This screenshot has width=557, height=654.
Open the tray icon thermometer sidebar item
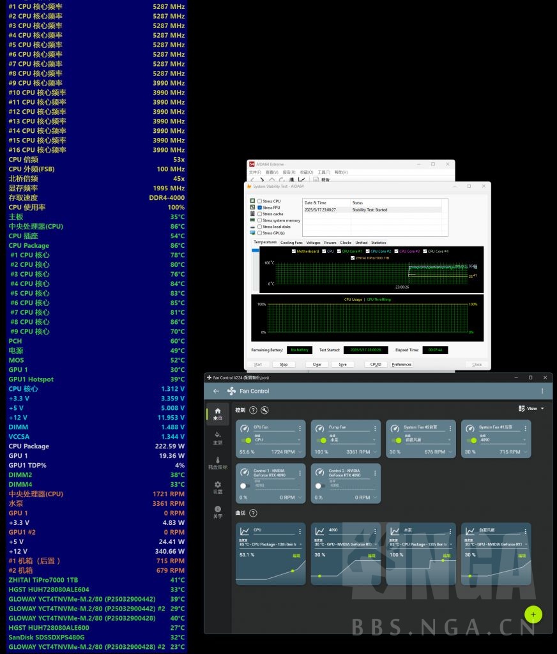217,462
